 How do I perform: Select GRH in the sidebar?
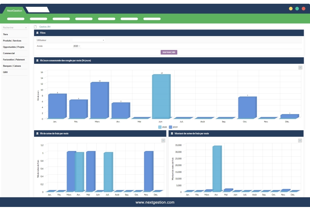point(5,72)
